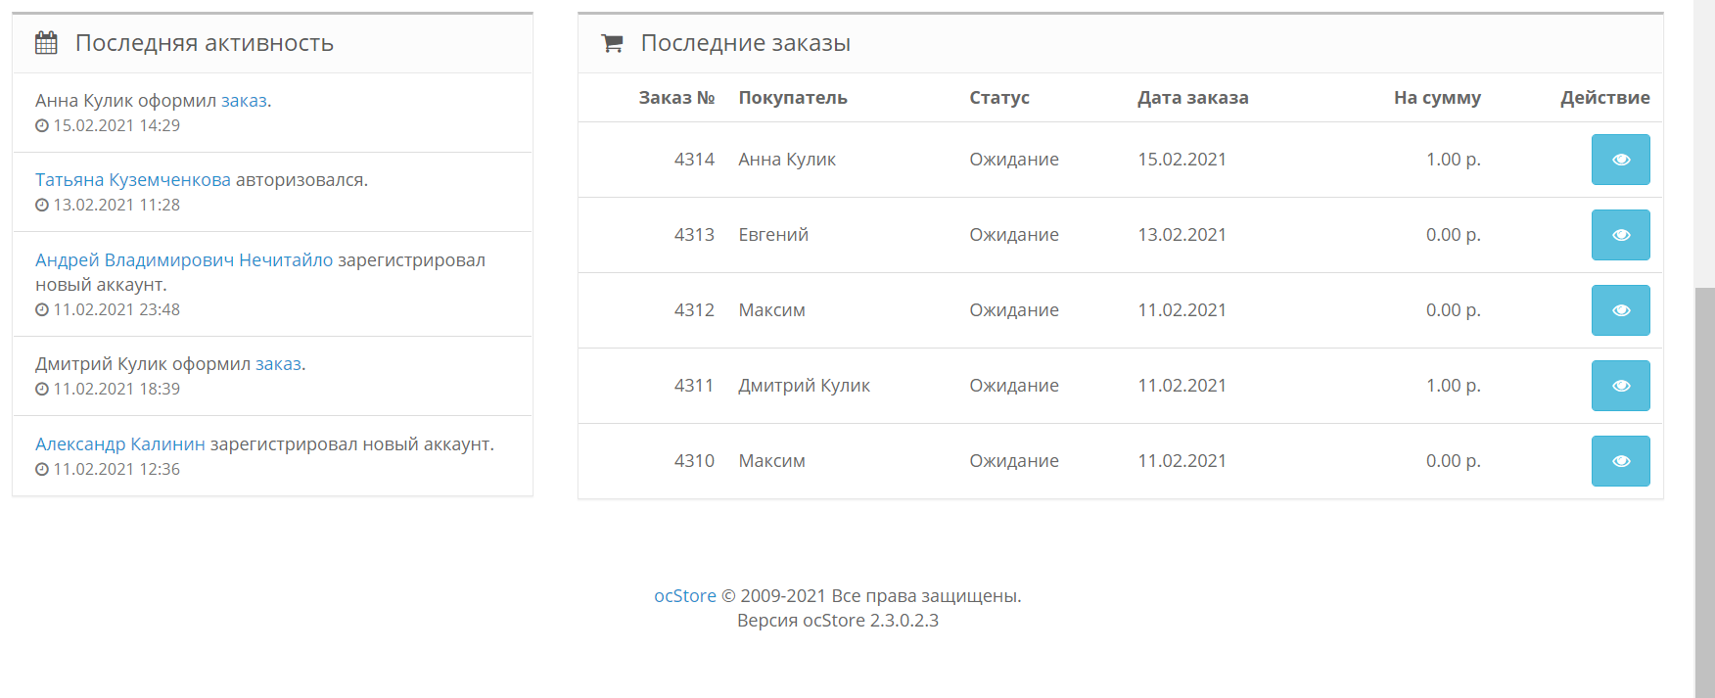Select the Дмитрий Кулик order row cell
Screen dimensions: 1715x698
tap(804, 386)
